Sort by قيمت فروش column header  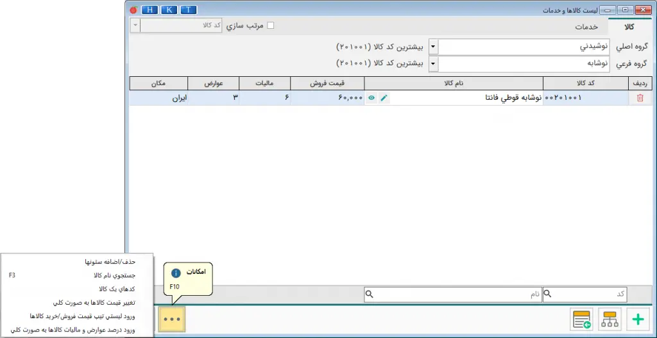click(x=327, y=84)
